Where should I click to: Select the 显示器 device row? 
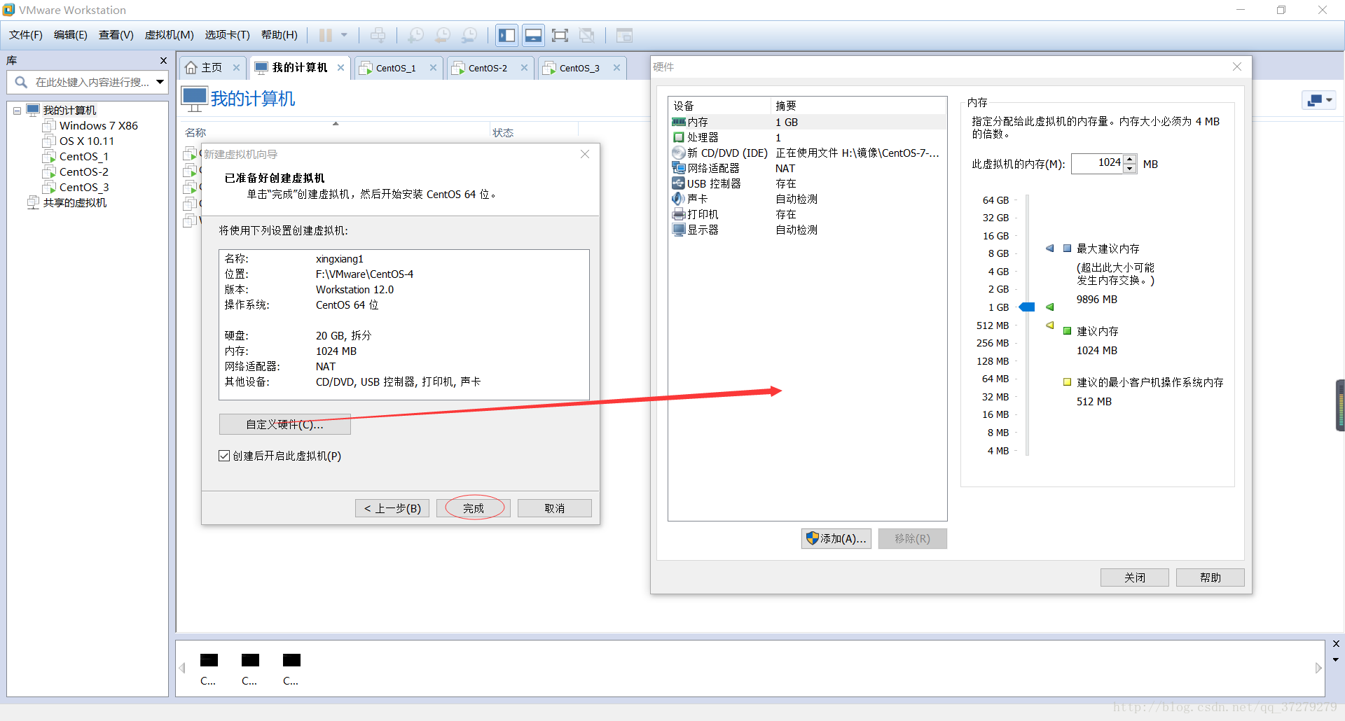pyautogui.click(x=807, y=230)
